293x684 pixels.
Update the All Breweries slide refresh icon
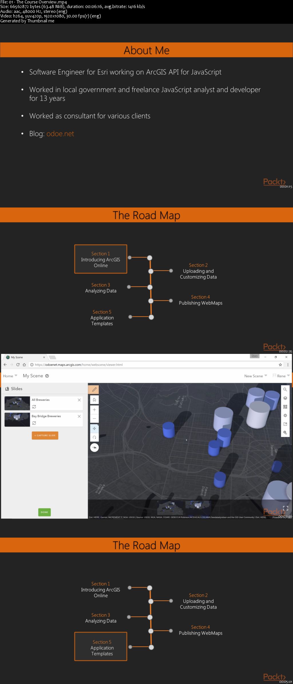[34, 407]
